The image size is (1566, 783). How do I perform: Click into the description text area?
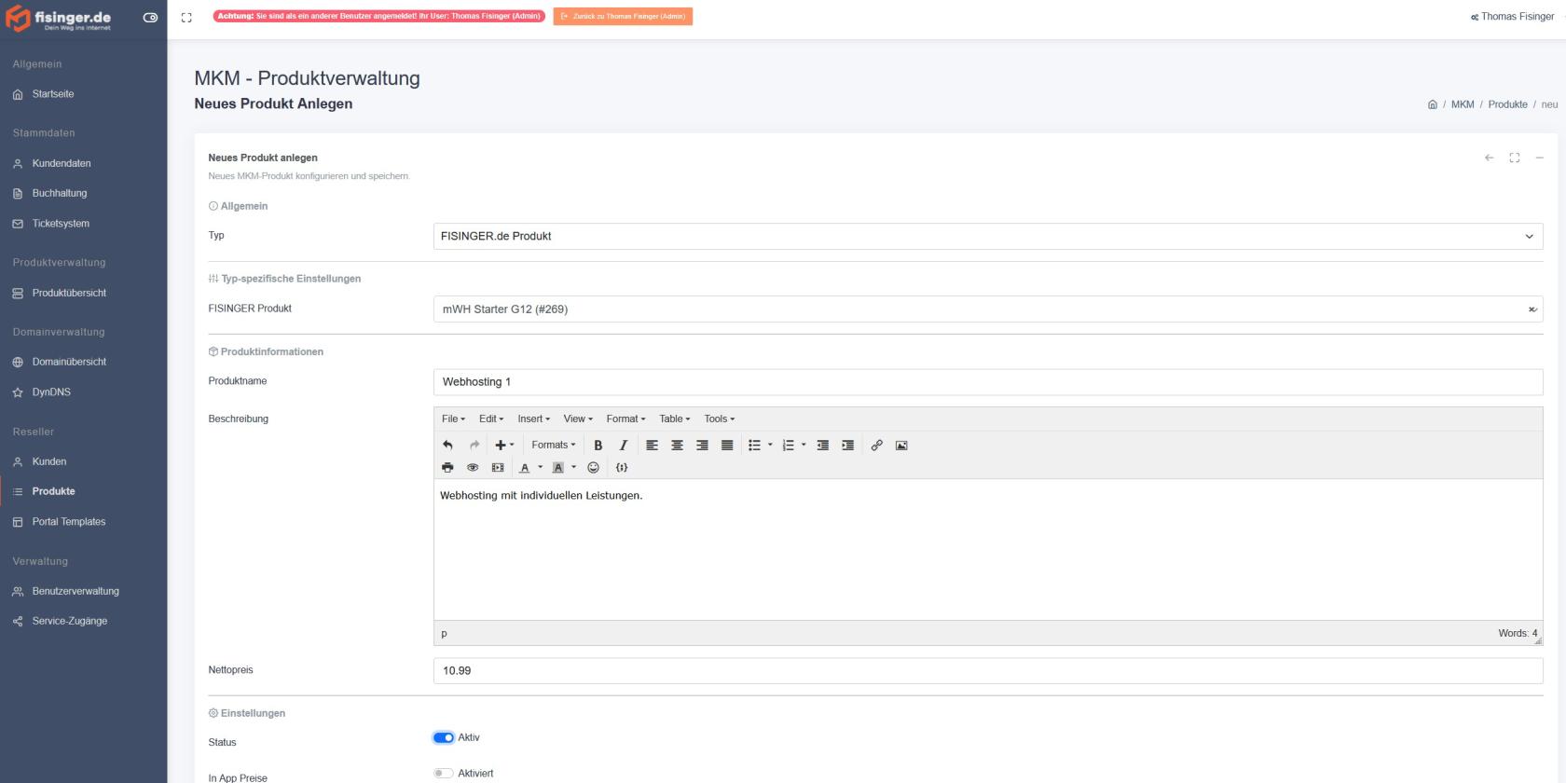pyautogui.click(x=988, y=550)
